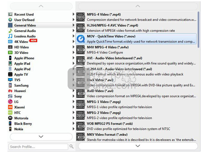Open the SamSung device category
The height and width of the screenshot is (154, 205).
pyautogui.click(x=41, y=85)
